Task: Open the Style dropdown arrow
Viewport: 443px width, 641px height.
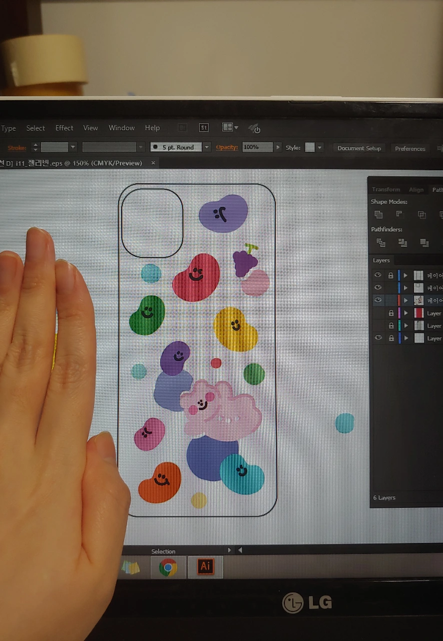Action: [x=320, y=148]
